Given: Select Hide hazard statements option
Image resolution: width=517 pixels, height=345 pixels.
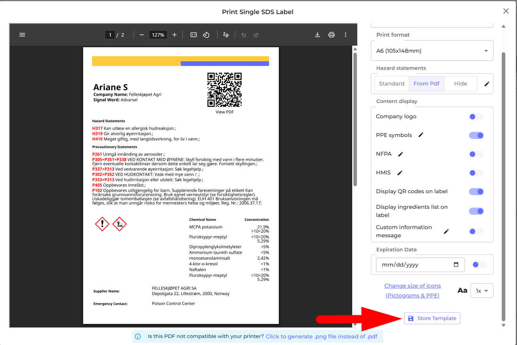Looking at the screenshot, I should [460, 84].
